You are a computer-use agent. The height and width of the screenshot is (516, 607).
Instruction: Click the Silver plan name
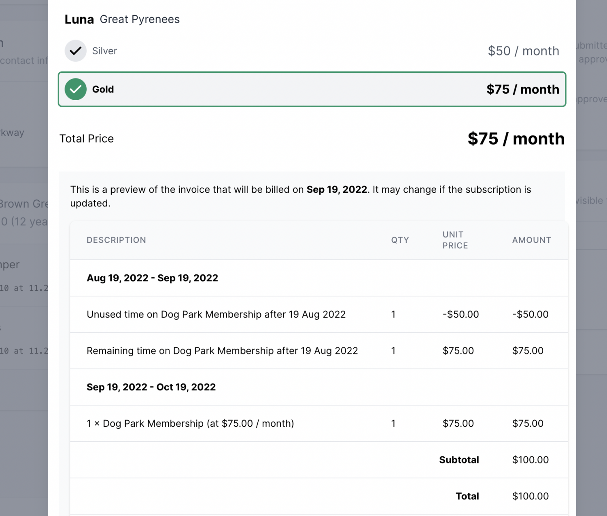pos(104,51)
